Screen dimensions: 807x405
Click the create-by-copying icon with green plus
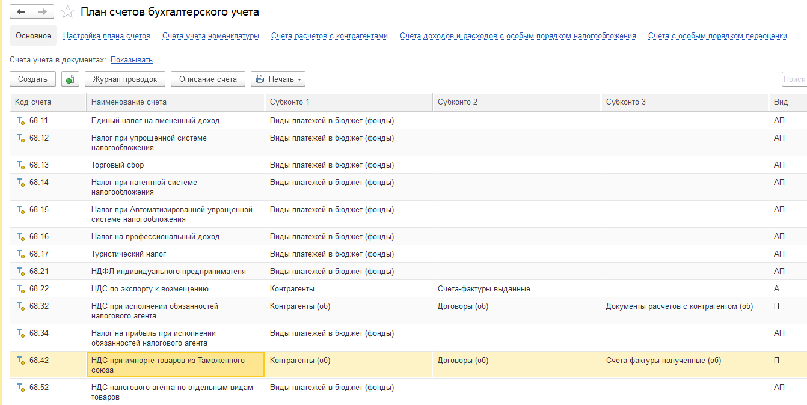[x=70, y=79]
